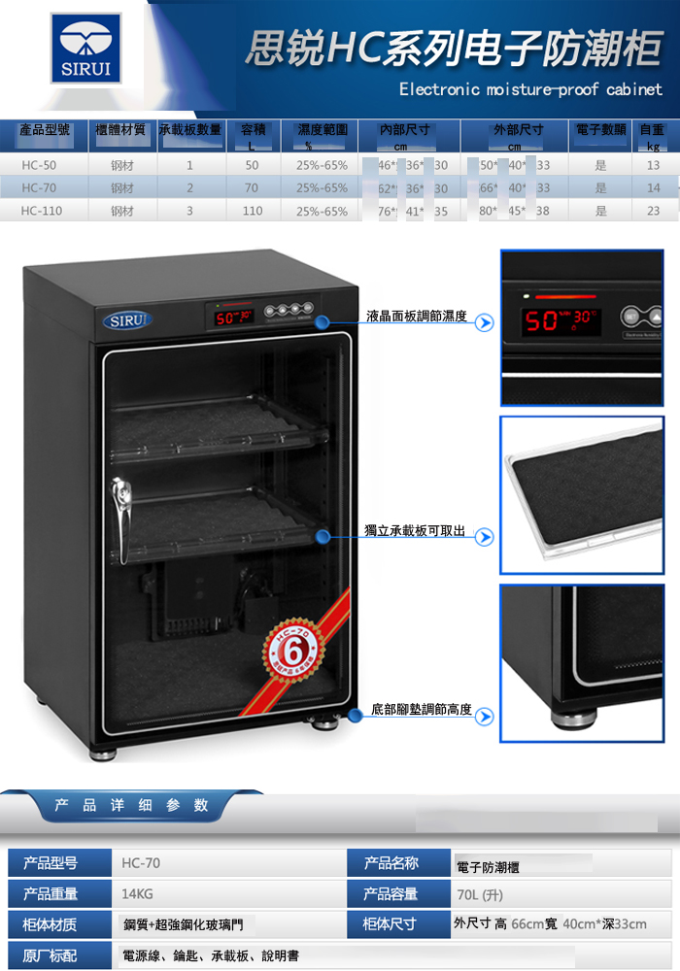Click the 70L (升) capacity value
This screenshot has height=971, width=680.
pyautogui.click(x=480, y=895)
